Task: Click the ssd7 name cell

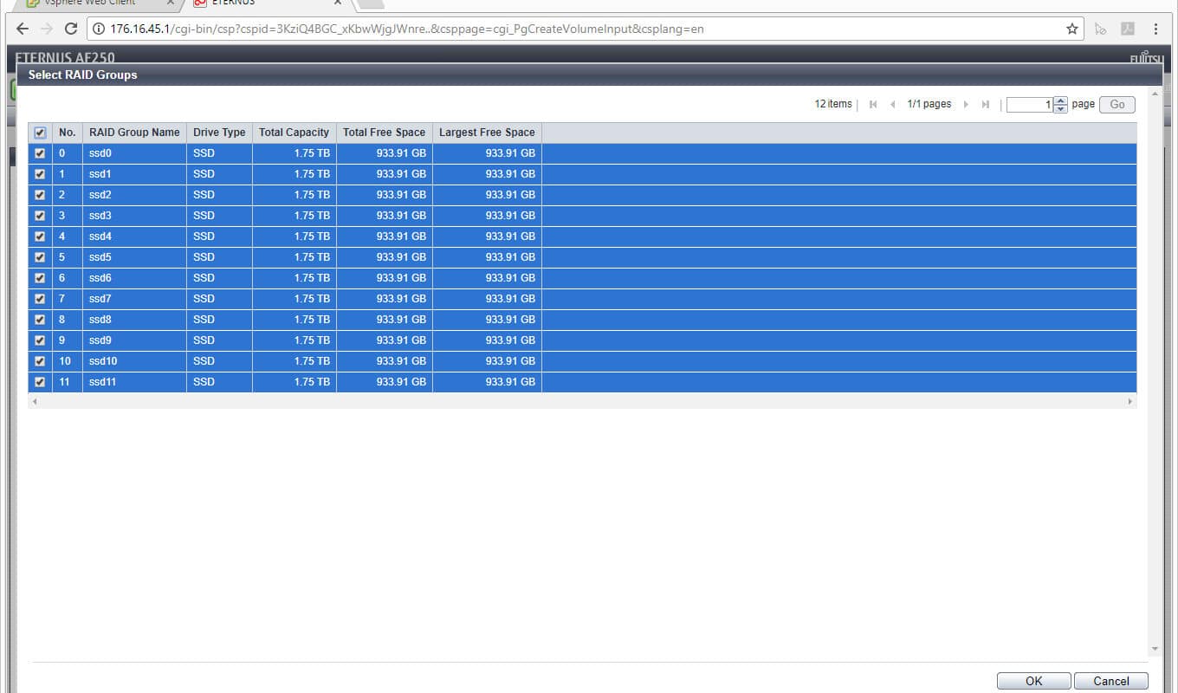Action: click(134, 299)
